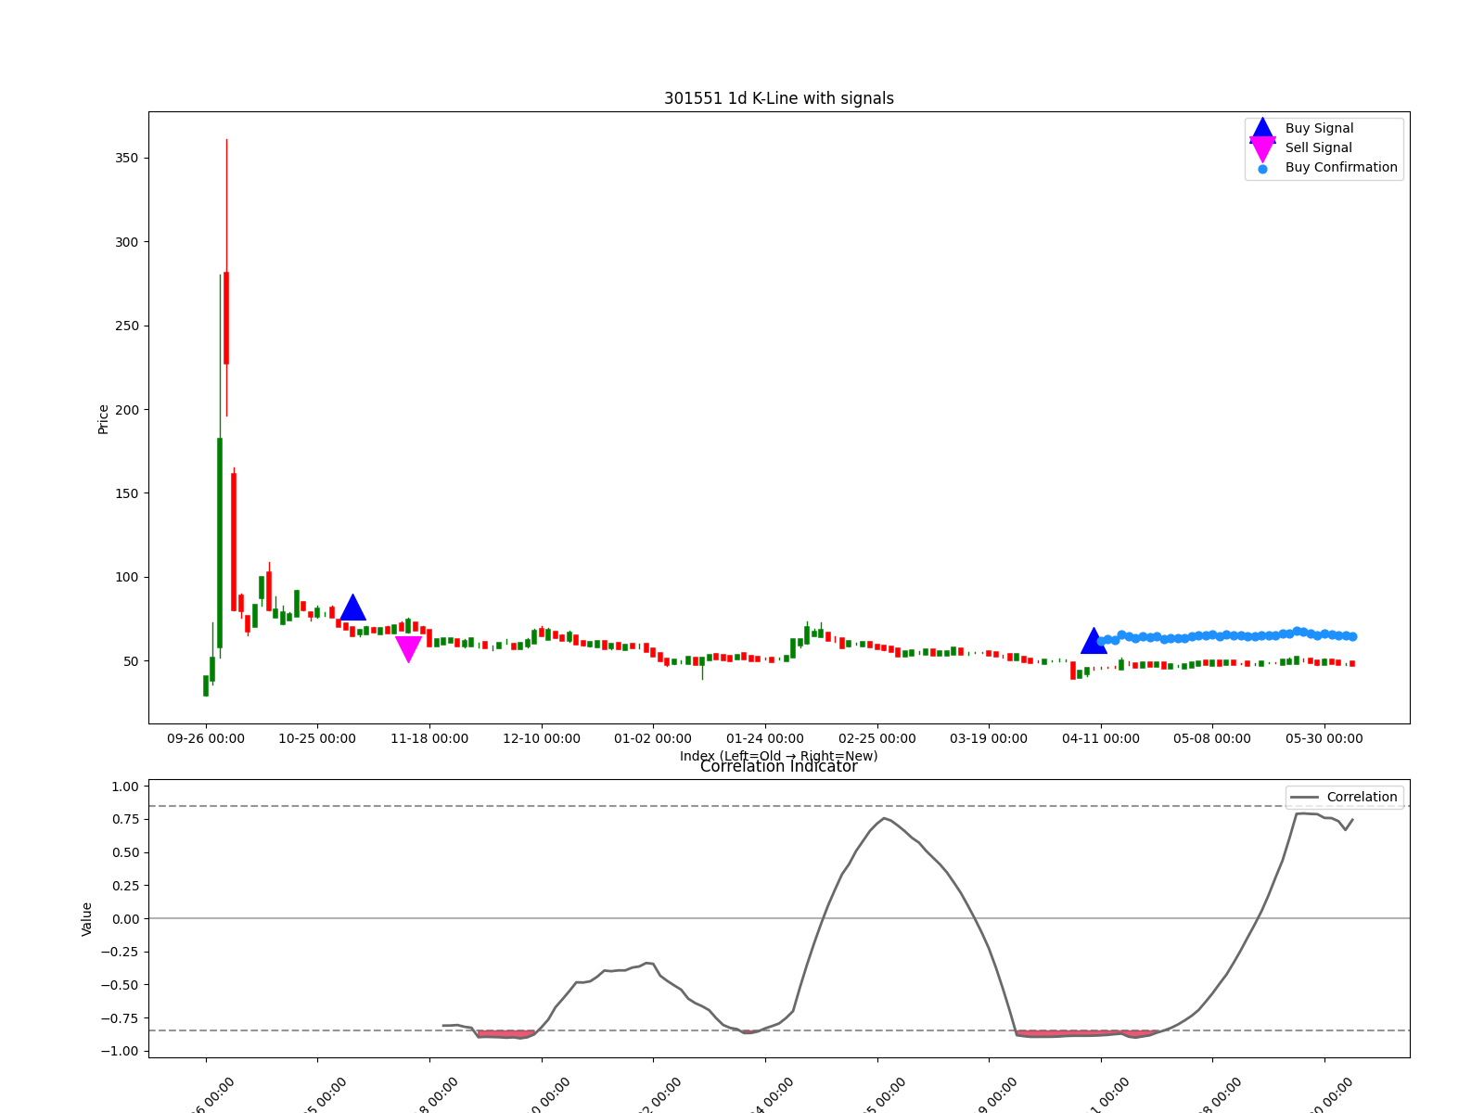This screenshot has height=1113, width=1484.
Task: Select the 'Sell Signal' legend label
Action: pos(1318,148)
